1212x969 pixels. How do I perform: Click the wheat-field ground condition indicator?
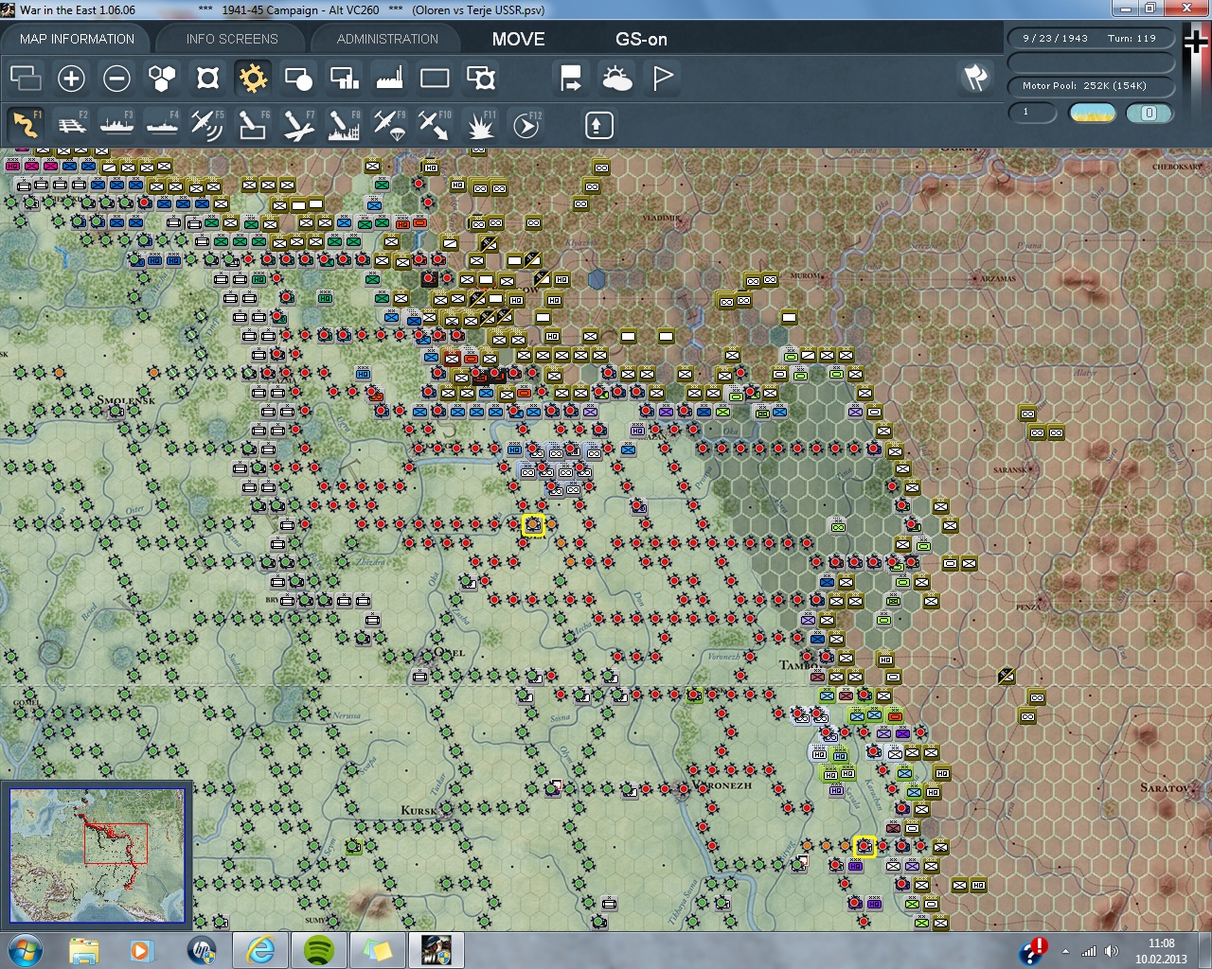click(x=1092, y=114)
